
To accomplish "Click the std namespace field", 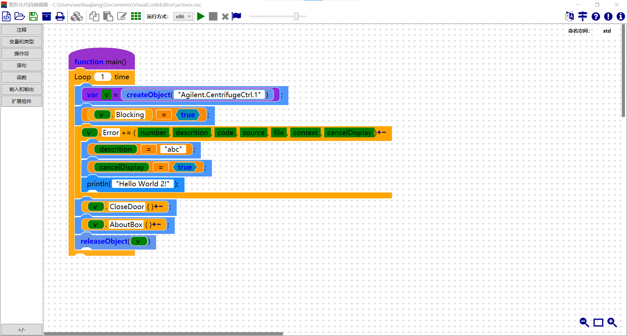I will 607,31.
